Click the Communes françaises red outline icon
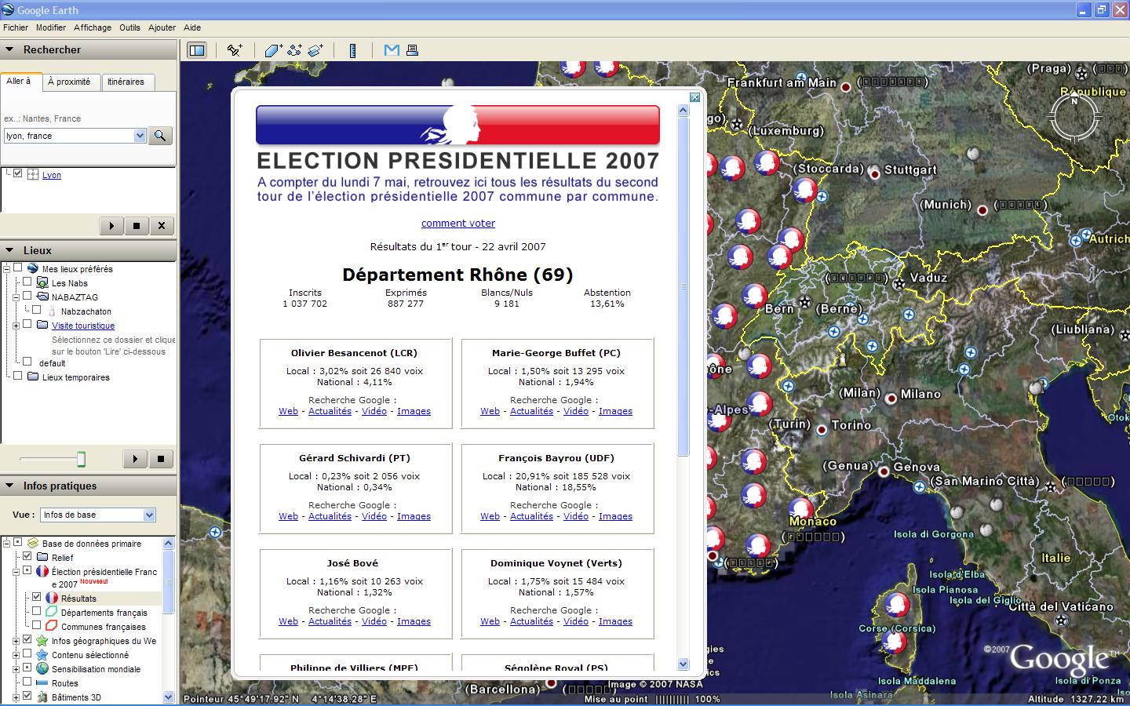The height and width of the screenshot is (706, 1130). (52, 627)
